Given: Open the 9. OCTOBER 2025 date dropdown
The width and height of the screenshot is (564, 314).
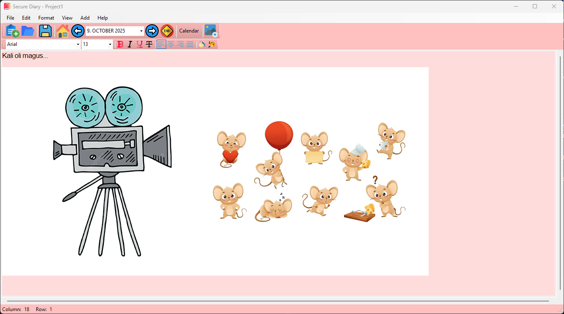Looking at the screenshot, I should 141,31.
